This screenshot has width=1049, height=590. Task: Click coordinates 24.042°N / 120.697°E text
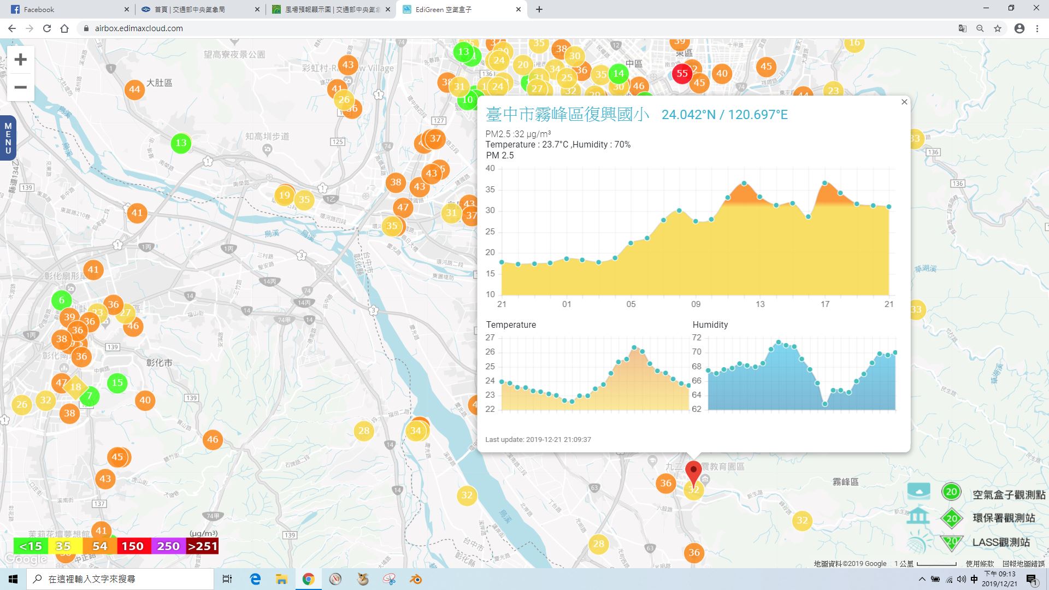(x=724, y=114)
